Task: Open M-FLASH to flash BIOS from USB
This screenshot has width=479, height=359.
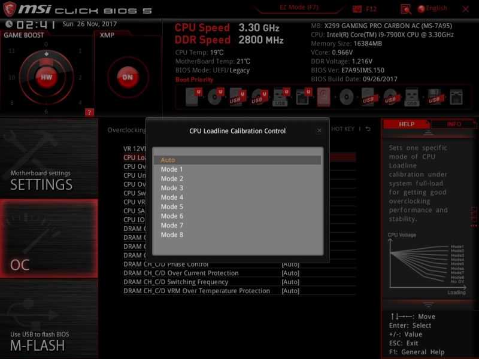Action: pos(49,319)
